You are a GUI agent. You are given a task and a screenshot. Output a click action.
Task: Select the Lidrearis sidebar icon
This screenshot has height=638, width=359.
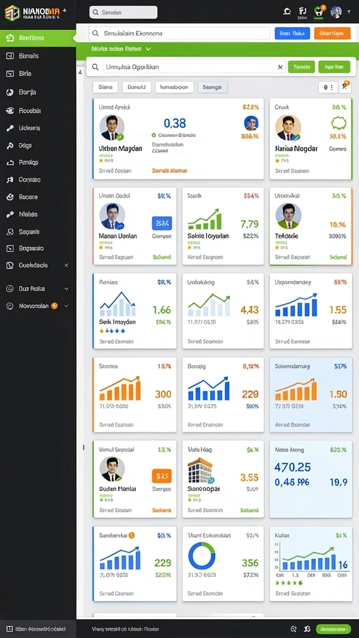[x=10, y=128]
